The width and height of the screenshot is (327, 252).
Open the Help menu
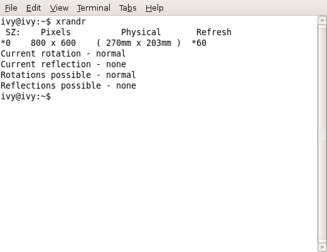(154, 8)
